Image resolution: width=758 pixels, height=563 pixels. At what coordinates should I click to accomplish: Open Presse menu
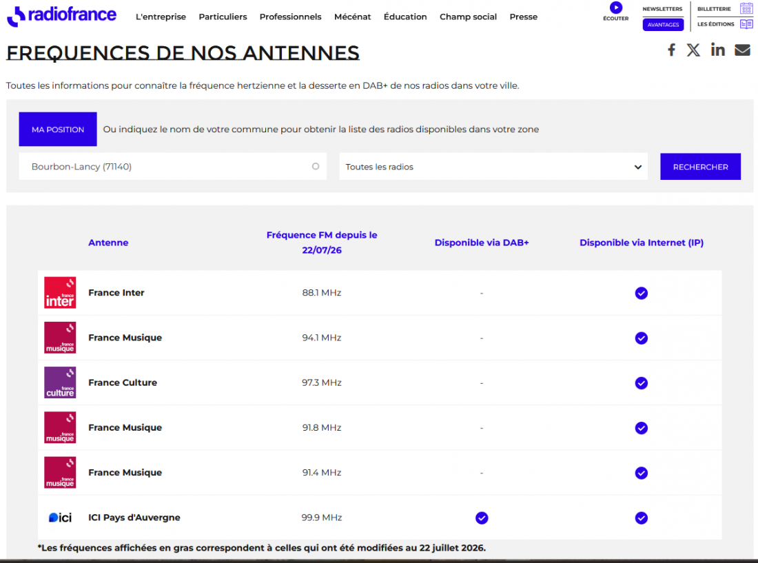(x=523, y=17)
